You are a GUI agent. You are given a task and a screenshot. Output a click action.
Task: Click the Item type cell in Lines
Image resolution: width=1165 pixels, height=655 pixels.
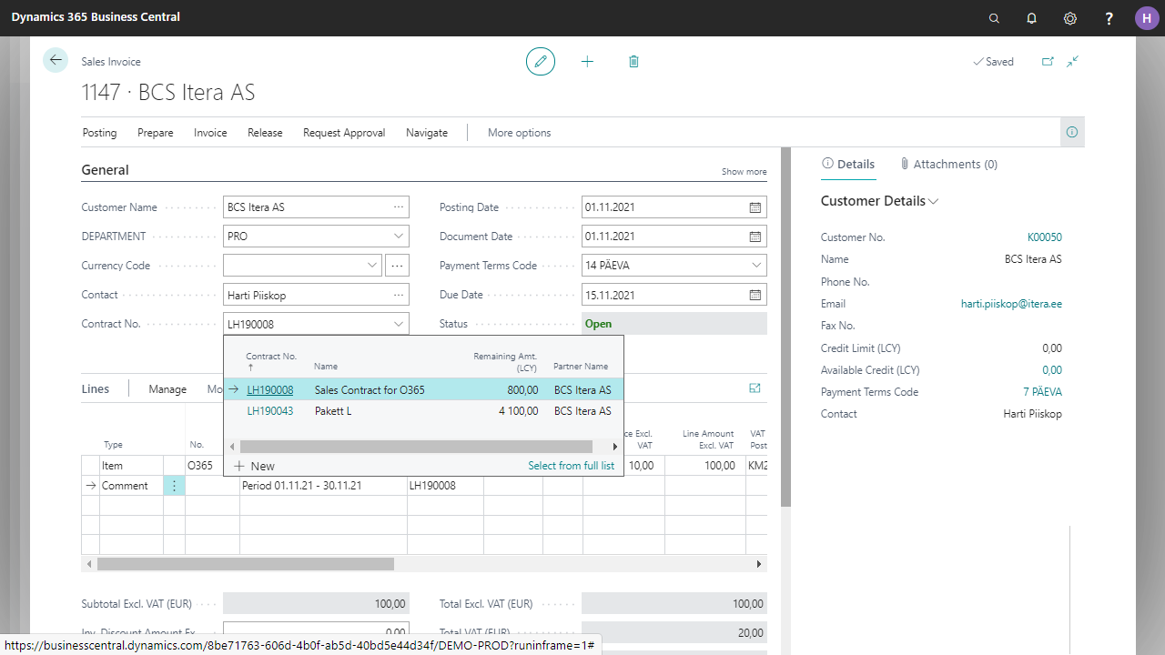(131, 466)
